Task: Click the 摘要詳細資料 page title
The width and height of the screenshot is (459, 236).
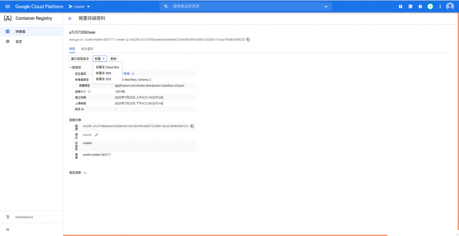Action: [x=92, y=18]
